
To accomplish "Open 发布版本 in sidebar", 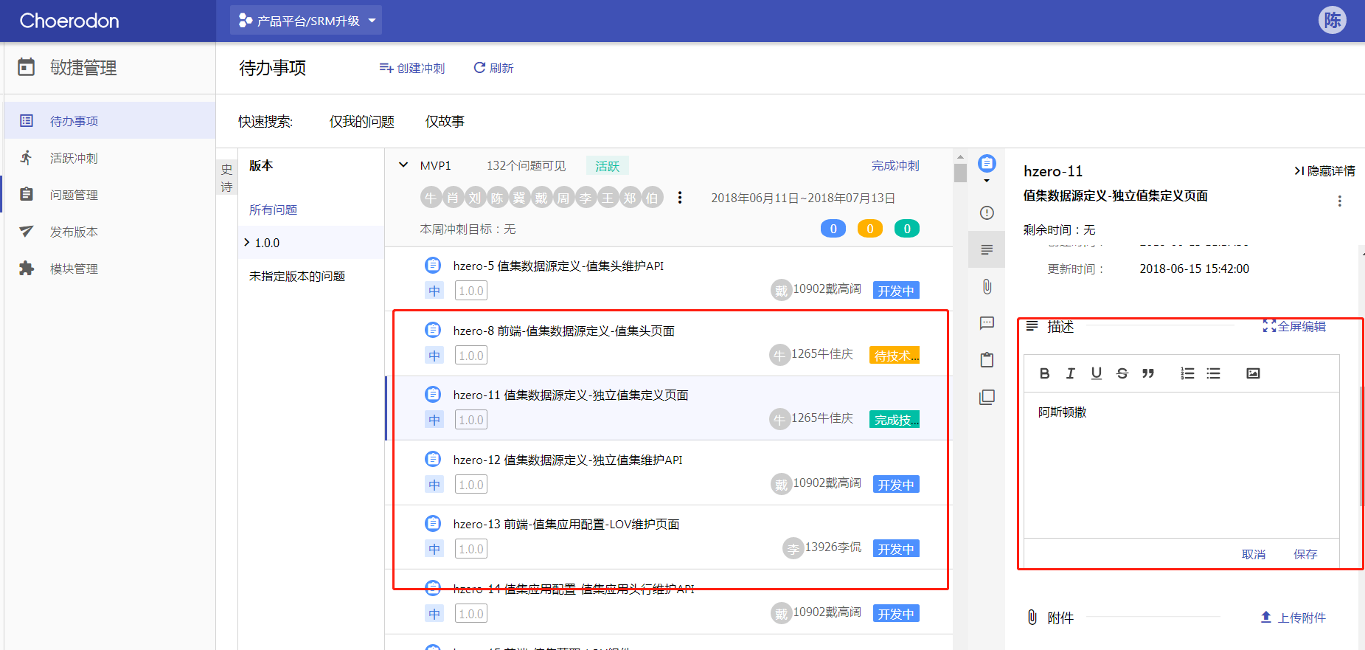I will [x=110, y=232].
